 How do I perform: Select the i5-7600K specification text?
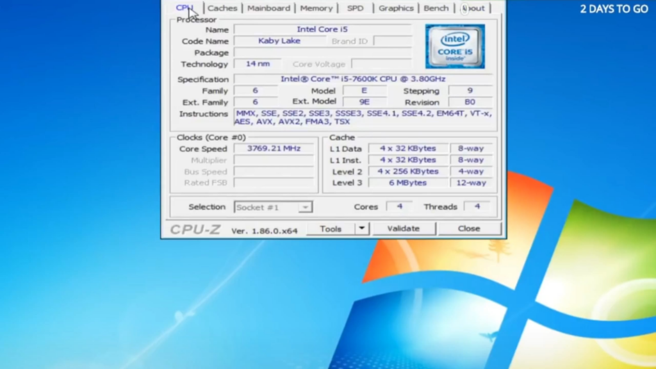click(363, 79)
